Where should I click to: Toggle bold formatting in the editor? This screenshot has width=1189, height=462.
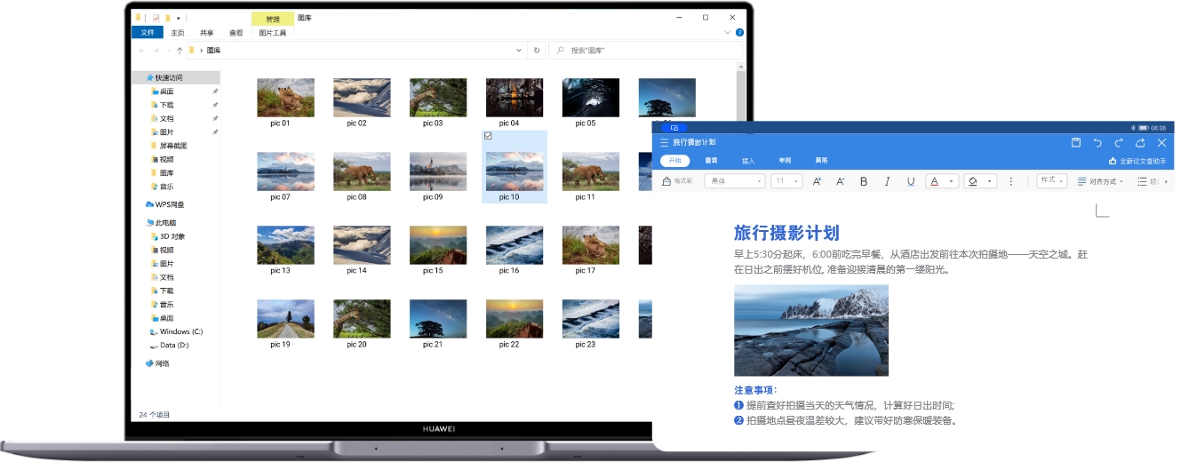(x=864, y=181)
